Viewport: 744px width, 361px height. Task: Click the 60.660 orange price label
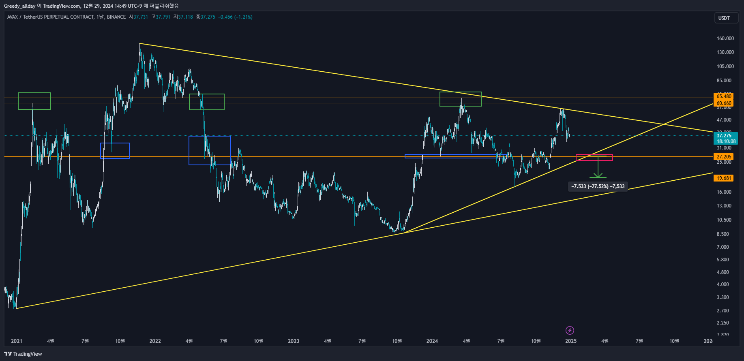click(x=724, y=103)
